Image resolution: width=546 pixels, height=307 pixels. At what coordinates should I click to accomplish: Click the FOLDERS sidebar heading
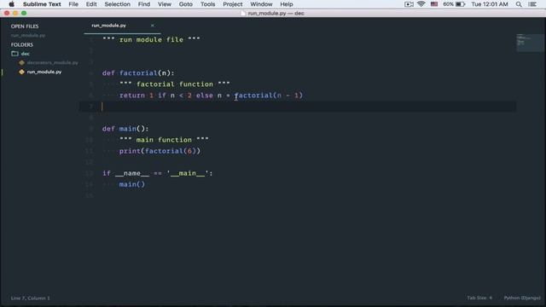[x=22, y=44]
